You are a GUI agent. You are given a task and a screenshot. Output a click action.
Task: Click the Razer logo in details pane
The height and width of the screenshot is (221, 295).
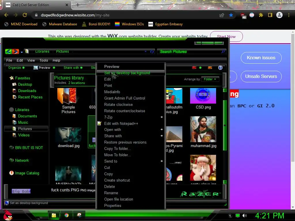click(201, 194)
